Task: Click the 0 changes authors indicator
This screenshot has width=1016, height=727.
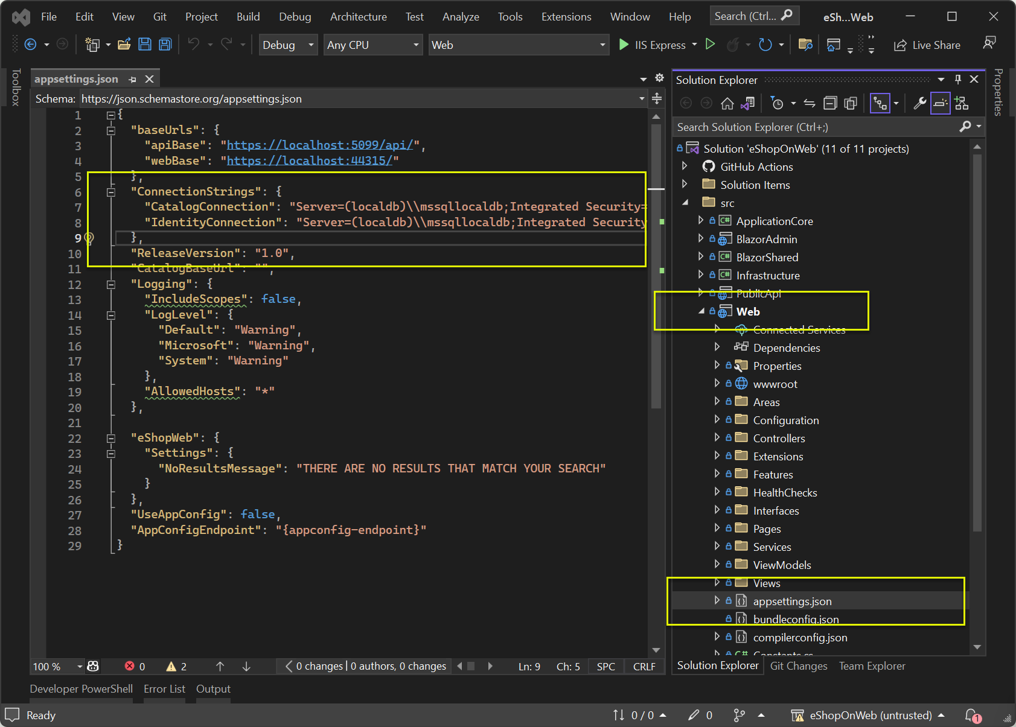Action: pos(365,666)
